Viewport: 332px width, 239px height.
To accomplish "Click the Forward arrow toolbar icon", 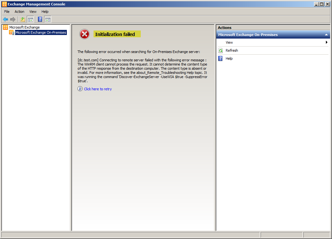I will (x=13, y=20).
